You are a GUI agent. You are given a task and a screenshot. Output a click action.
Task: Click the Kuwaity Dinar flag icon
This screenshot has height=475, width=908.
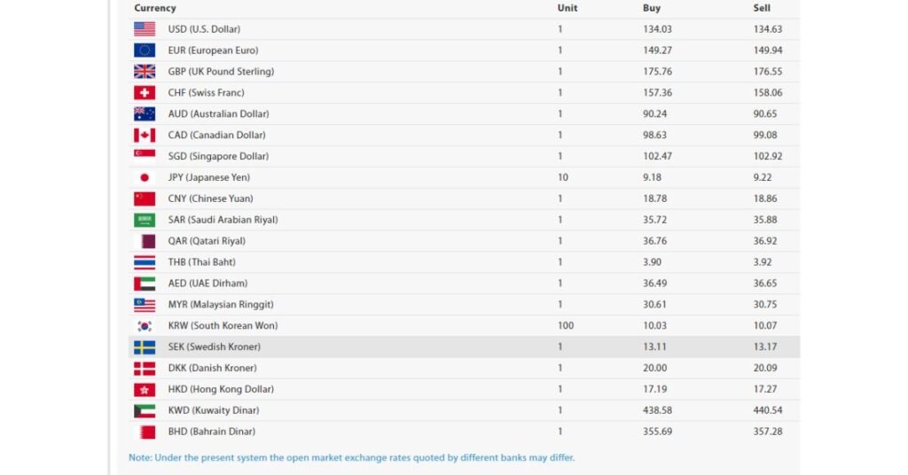click(145, 411)
